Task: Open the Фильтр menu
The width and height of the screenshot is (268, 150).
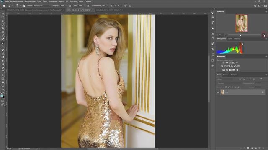Action: (61, 1)
